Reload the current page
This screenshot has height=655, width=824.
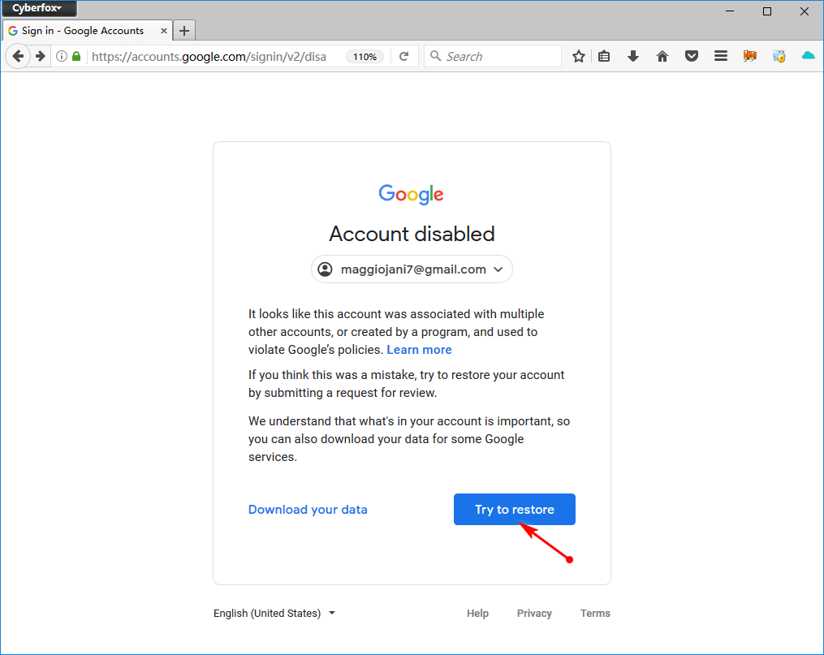[403, 56]
